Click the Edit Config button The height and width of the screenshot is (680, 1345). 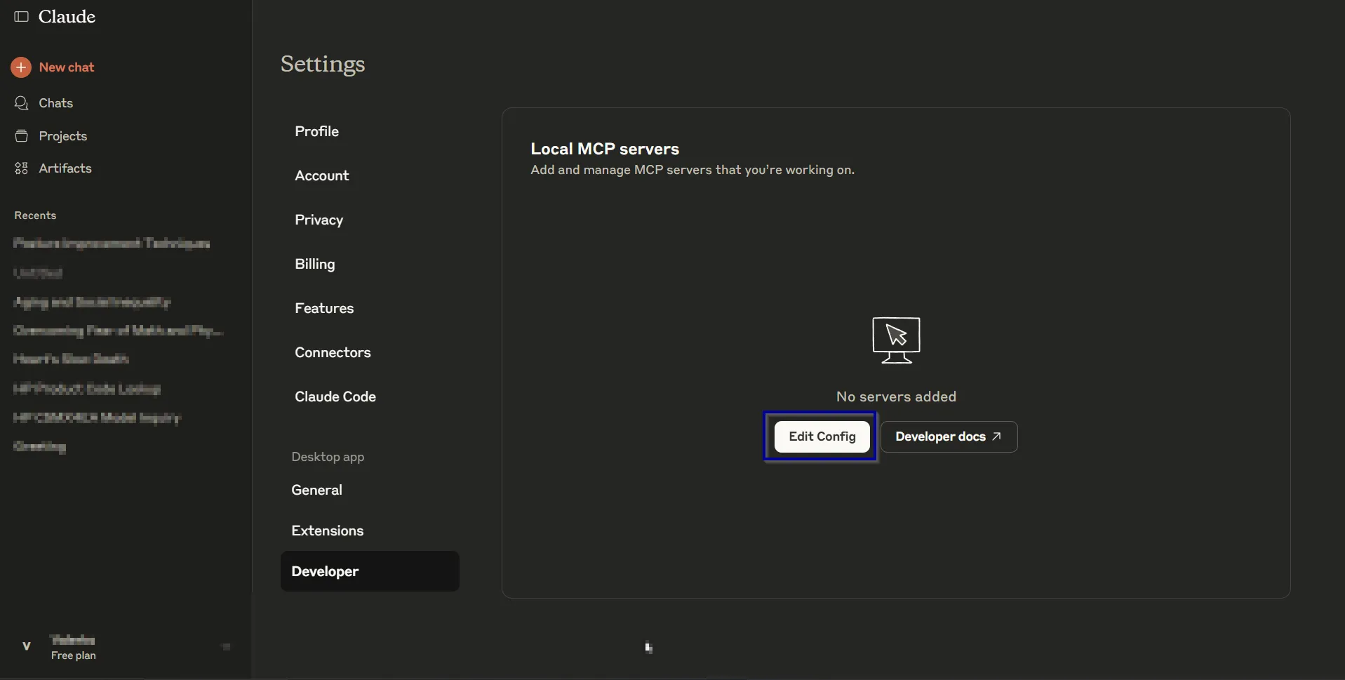click(x=822, y=436)
